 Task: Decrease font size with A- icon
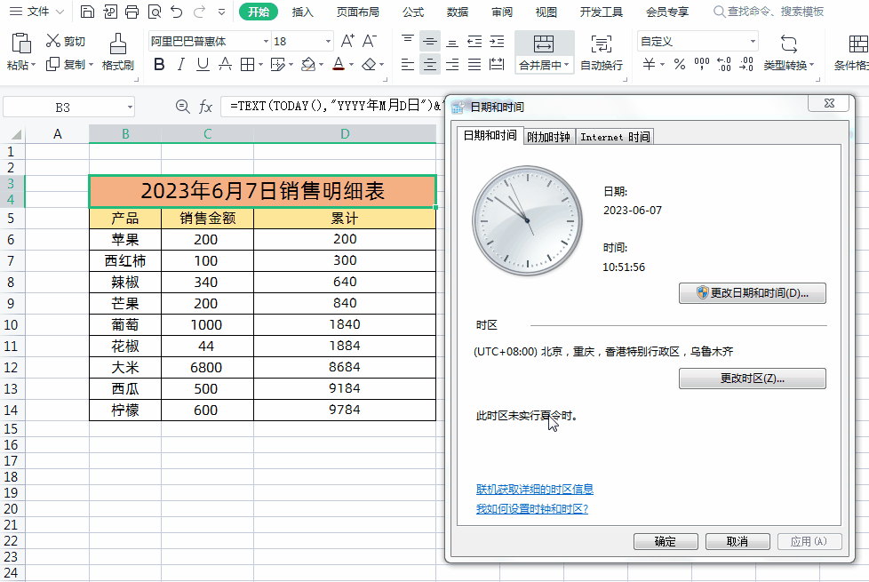369,41
